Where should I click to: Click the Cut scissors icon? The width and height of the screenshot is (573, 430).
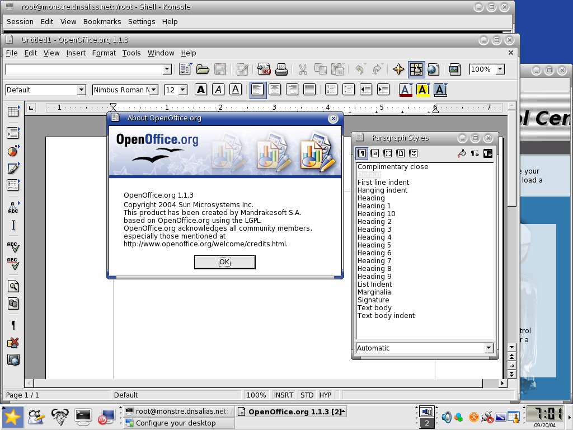click(303, 69)
